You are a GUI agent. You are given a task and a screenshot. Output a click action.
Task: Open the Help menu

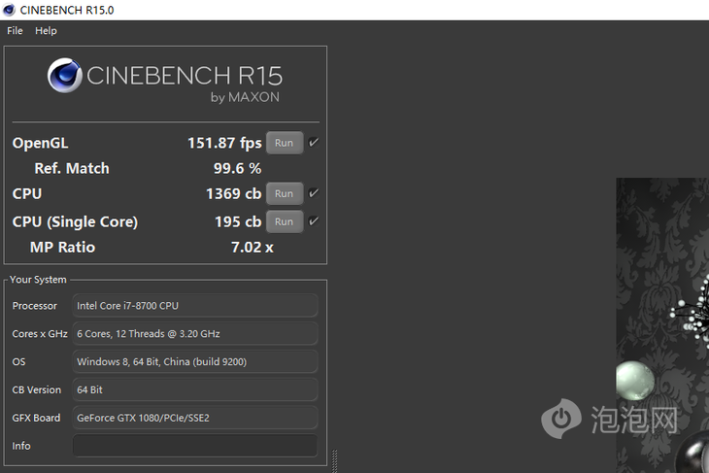(46, 31)
